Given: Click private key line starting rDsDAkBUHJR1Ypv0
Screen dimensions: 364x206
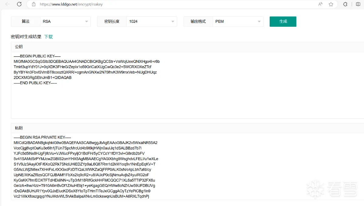Looking at the screenshot, I should pyautogui.click(x=82, y=191).
